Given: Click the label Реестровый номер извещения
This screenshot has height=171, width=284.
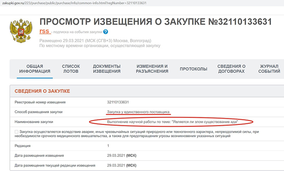Looking at the screenshot, I should click(40, 102).
